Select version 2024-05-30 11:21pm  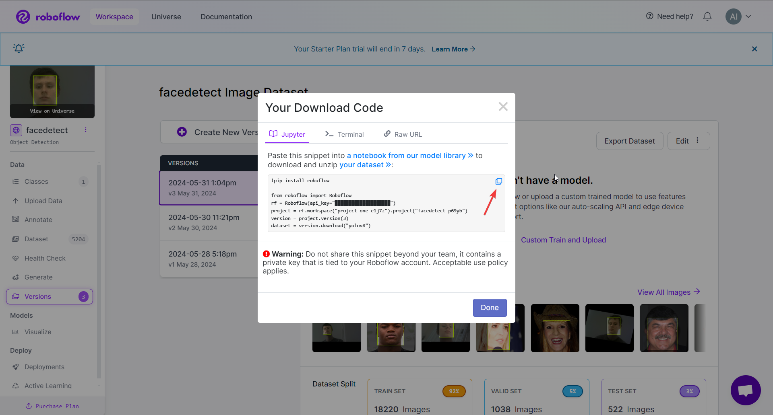[x=209, y=222]
